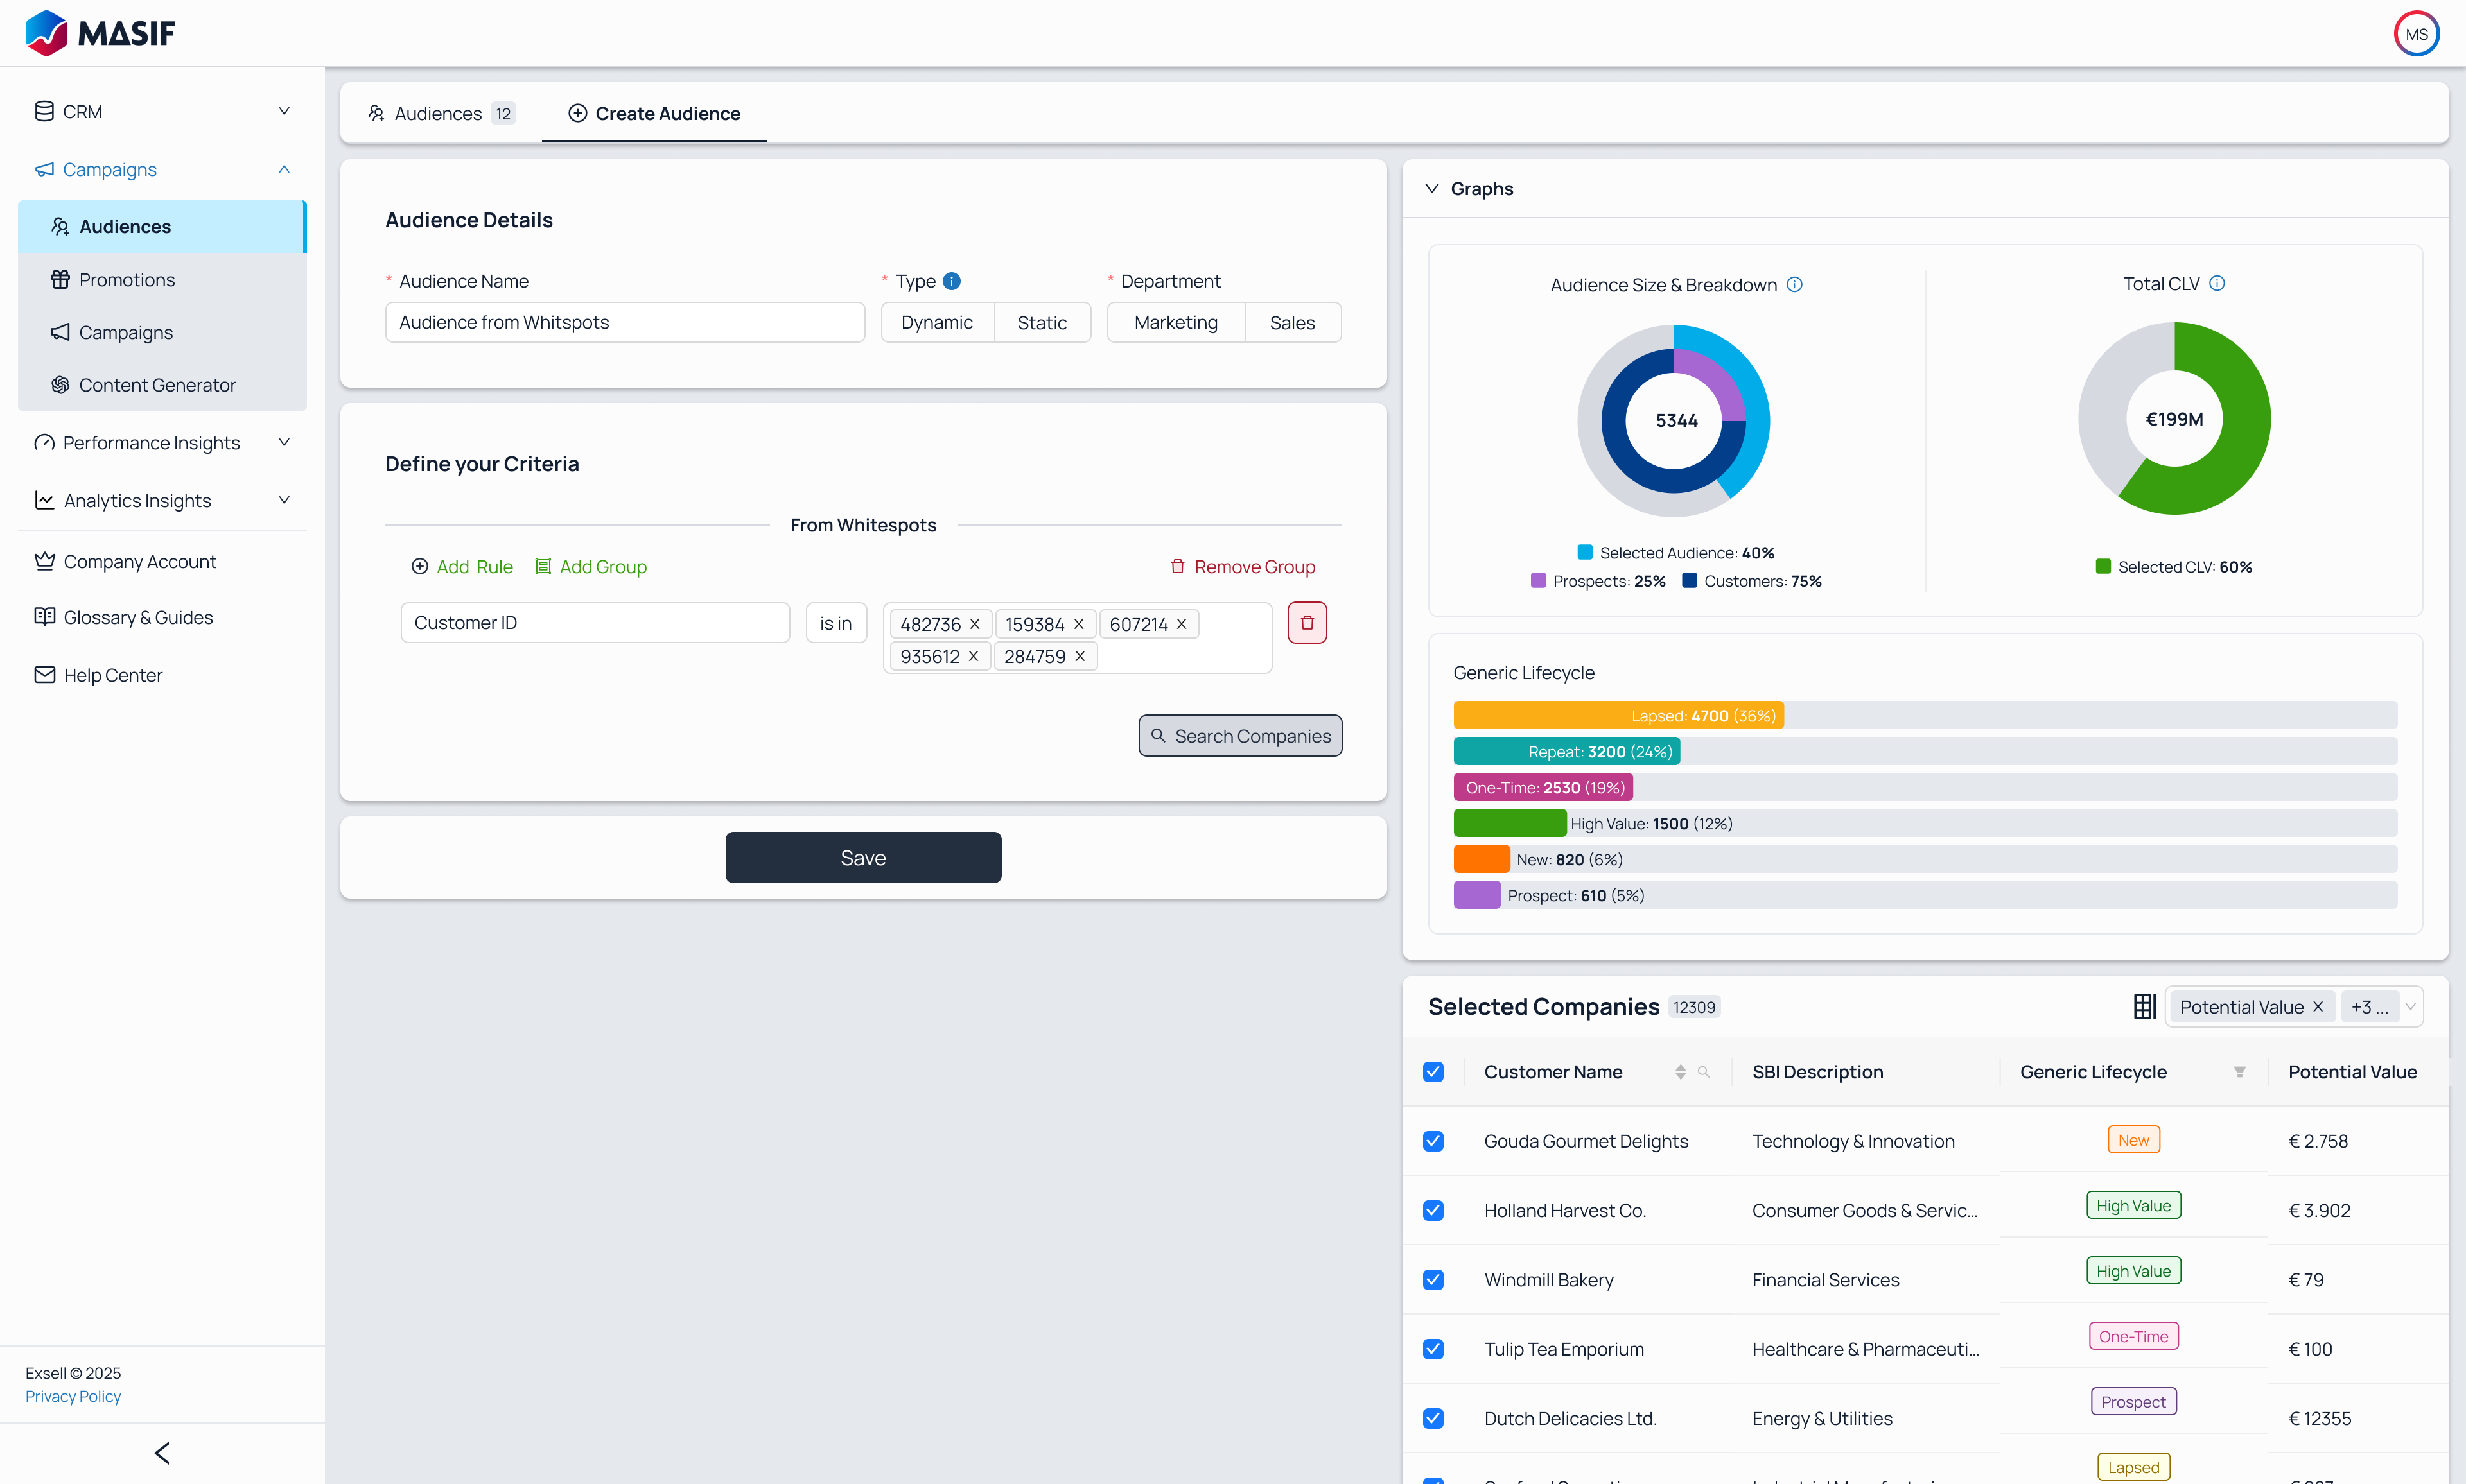Open the column layout icon above Selected Companies
The height and width of the screenshot is (1484, 2466).
click(x=2144, y=1006)
